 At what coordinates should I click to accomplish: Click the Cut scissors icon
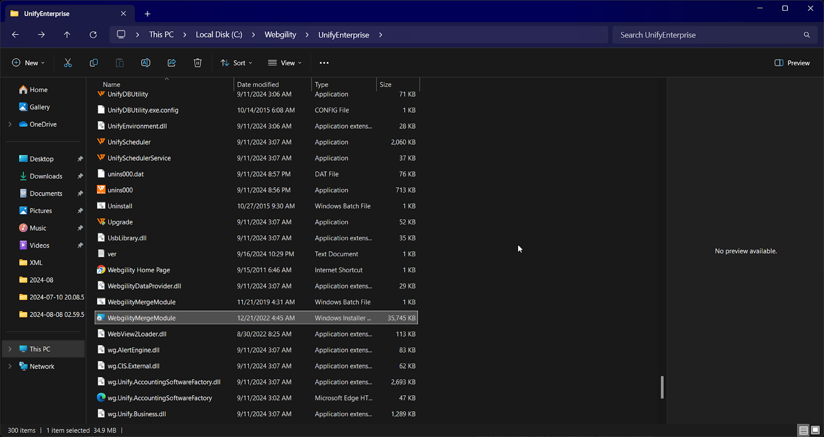(x=67, y=63)
